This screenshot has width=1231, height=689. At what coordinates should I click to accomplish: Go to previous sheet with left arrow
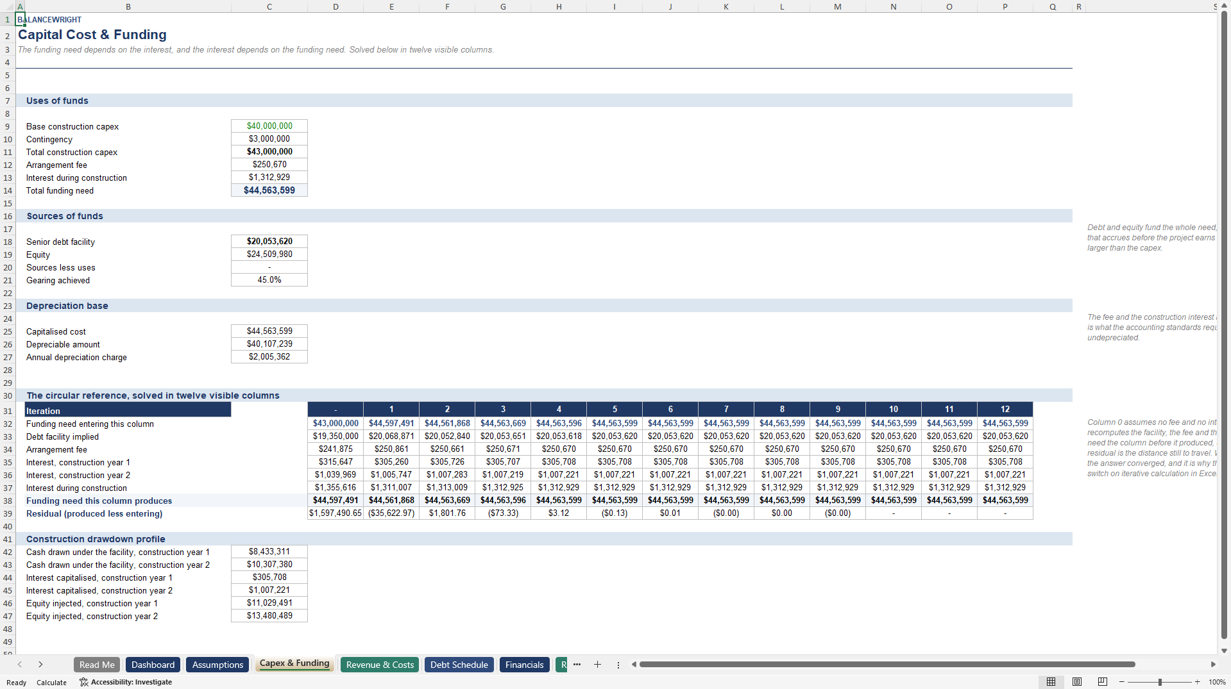tap(20, 665)
